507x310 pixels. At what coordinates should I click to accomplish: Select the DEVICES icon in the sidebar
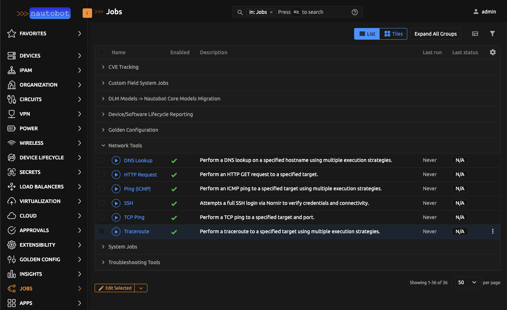point(11,55)
